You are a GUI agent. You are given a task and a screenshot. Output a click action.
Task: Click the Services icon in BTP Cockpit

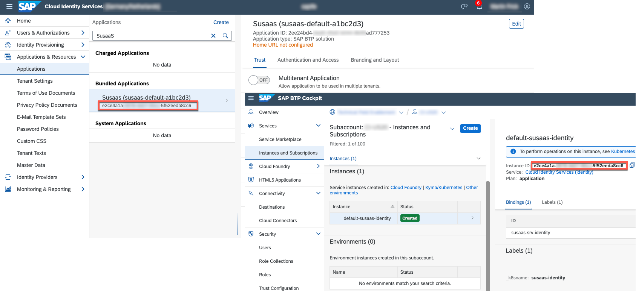tap(251, 126)
